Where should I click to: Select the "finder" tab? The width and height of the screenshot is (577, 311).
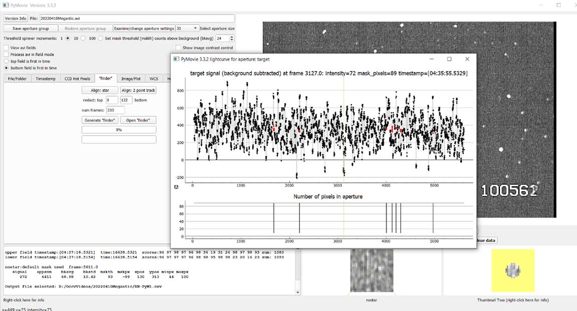coord(106,79)
